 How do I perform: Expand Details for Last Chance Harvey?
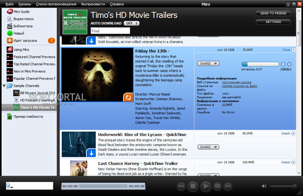(288, 162)
